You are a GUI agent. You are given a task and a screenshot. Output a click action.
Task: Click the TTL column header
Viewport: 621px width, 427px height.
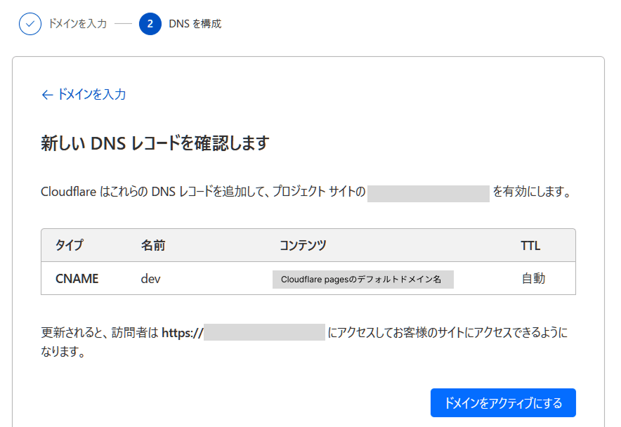[x=530, y=245]
